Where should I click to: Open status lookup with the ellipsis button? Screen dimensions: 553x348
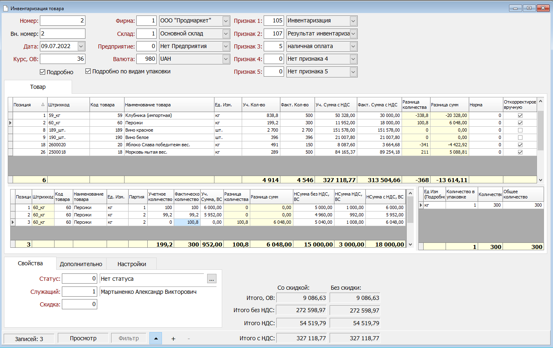point(212,279)
